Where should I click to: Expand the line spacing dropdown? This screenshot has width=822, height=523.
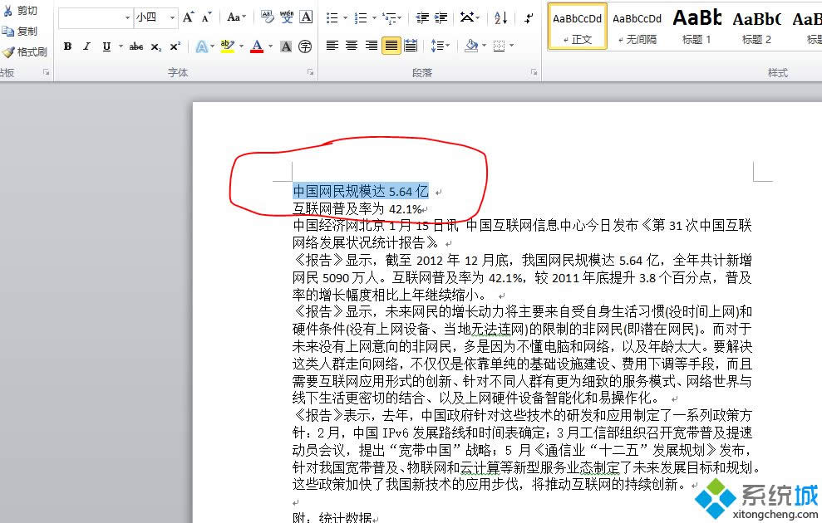[447, 46]
